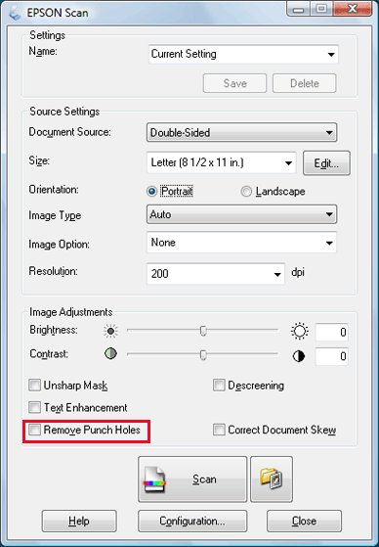Screen dimensions: 379x547
Task: Click the low brightness sun icon
Action: pyautogui.click(x=110, y=331)
